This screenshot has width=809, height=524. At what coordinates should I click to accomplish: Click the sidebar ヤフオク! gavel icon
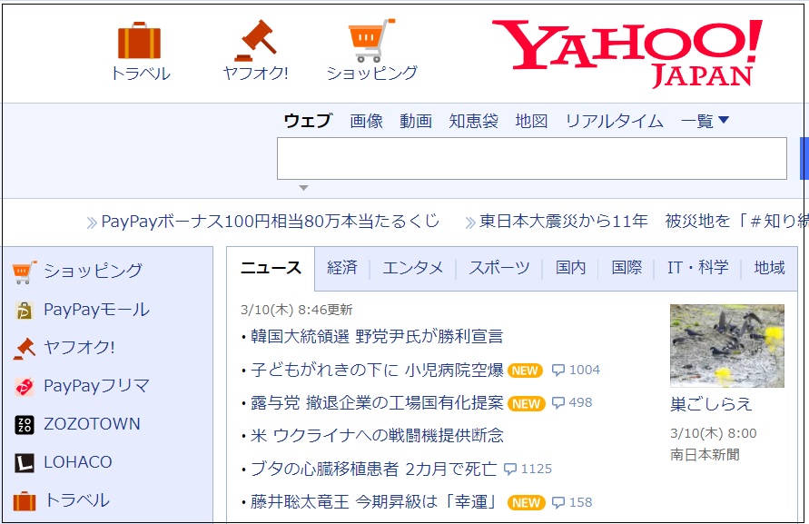click(x=25, y=349)
